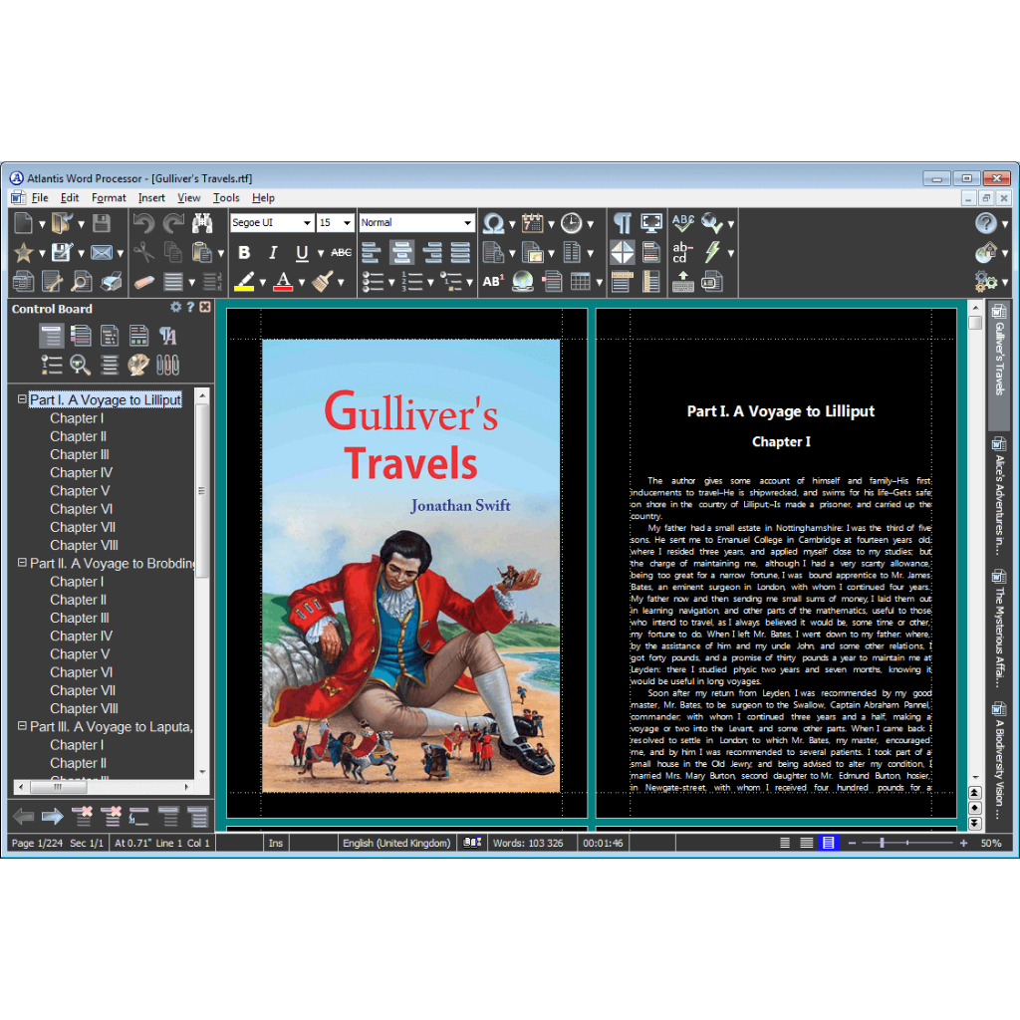Open the Help question mark toolbar icon
The height and width of the screenshot is (1020, 1020).
985,223
